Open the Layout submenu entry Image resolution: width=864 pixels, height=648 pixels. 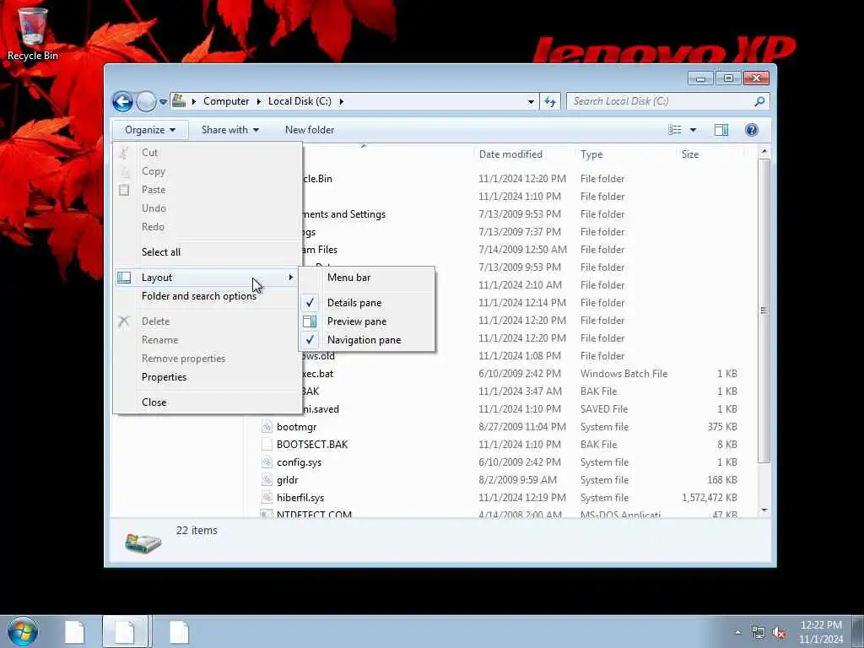(208, 278)
